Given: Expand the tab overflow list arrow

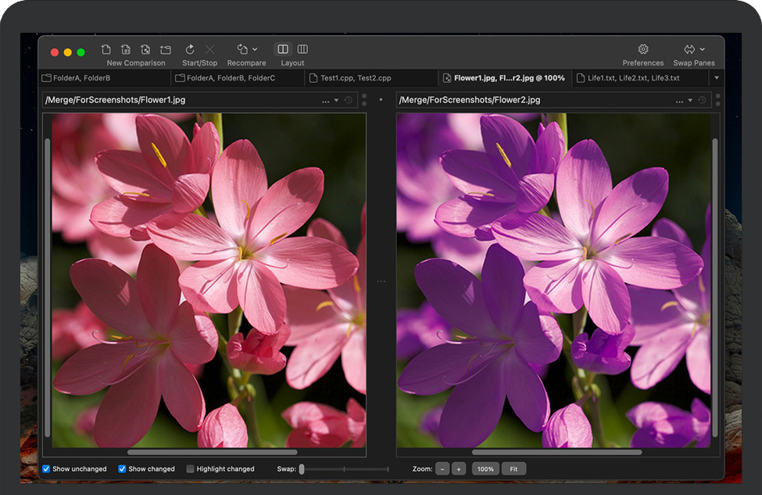Looking at the screenshot, I should [x=716, y=78].
